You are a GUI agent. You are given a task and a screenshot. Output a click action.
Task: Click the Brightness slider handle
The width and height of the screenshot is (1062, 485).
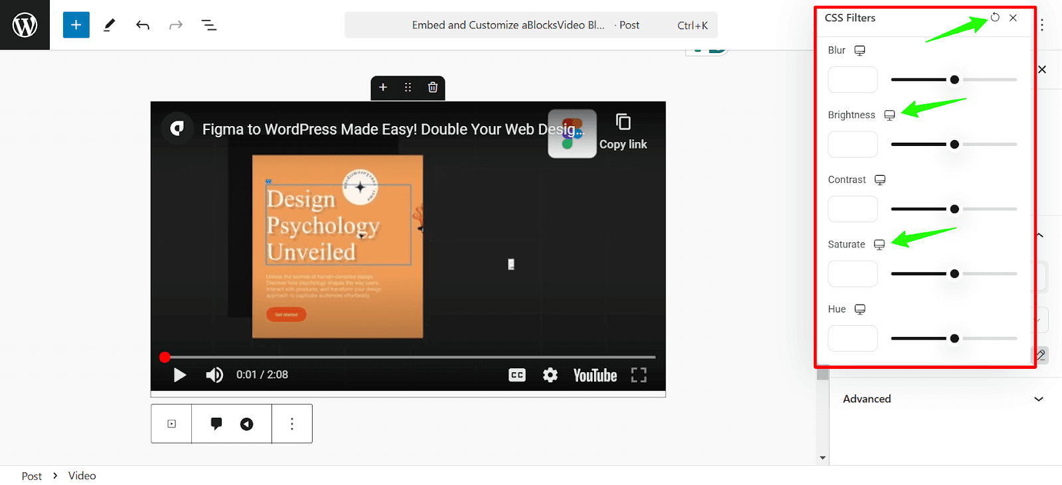954,144
